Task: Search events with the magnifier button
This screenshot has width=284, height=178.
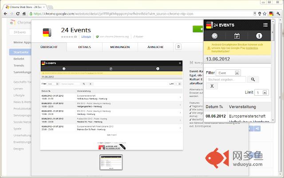Action: tap(253, 79)
